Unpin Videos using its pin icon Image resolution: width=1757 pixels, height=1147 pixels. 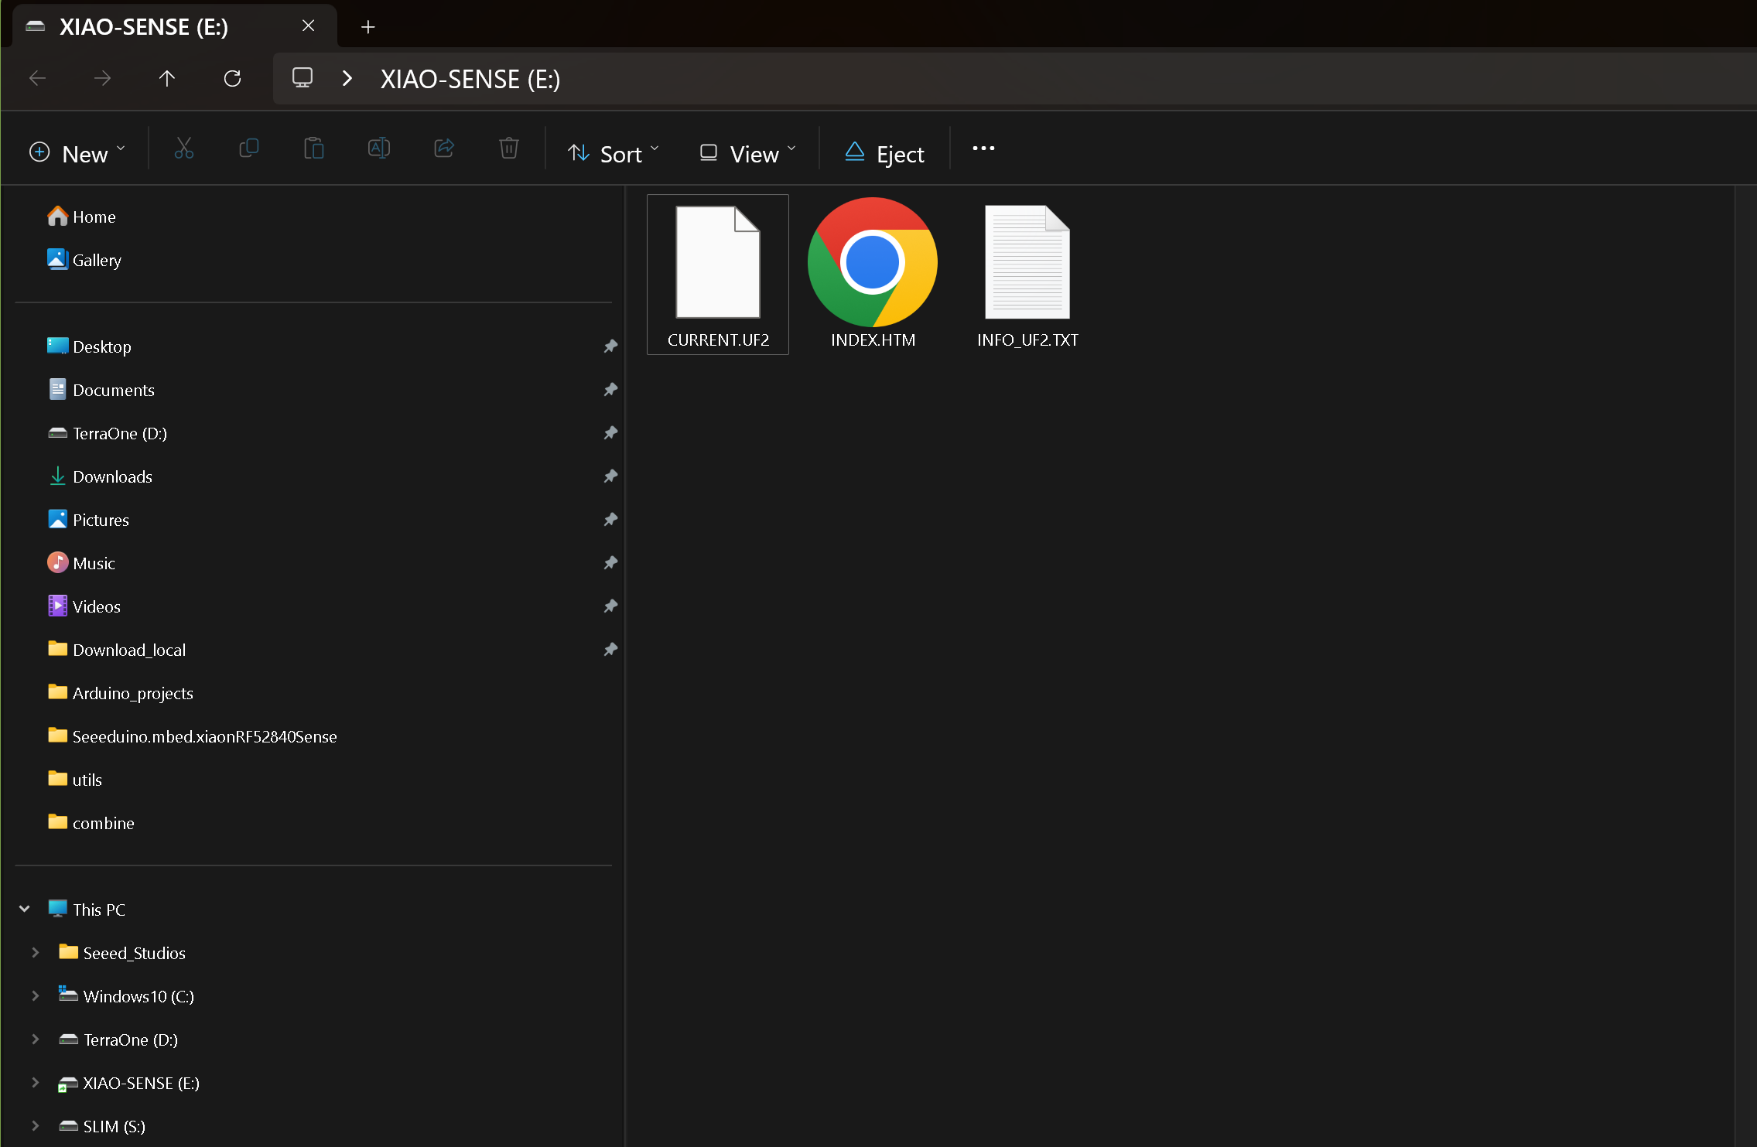[610, 606]
